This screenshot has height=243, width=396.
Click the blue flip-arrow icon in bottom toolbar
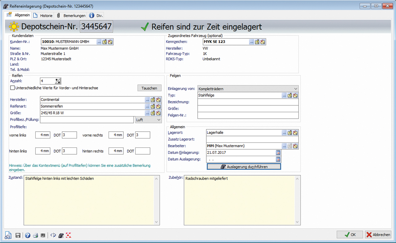tap(53, 235)
